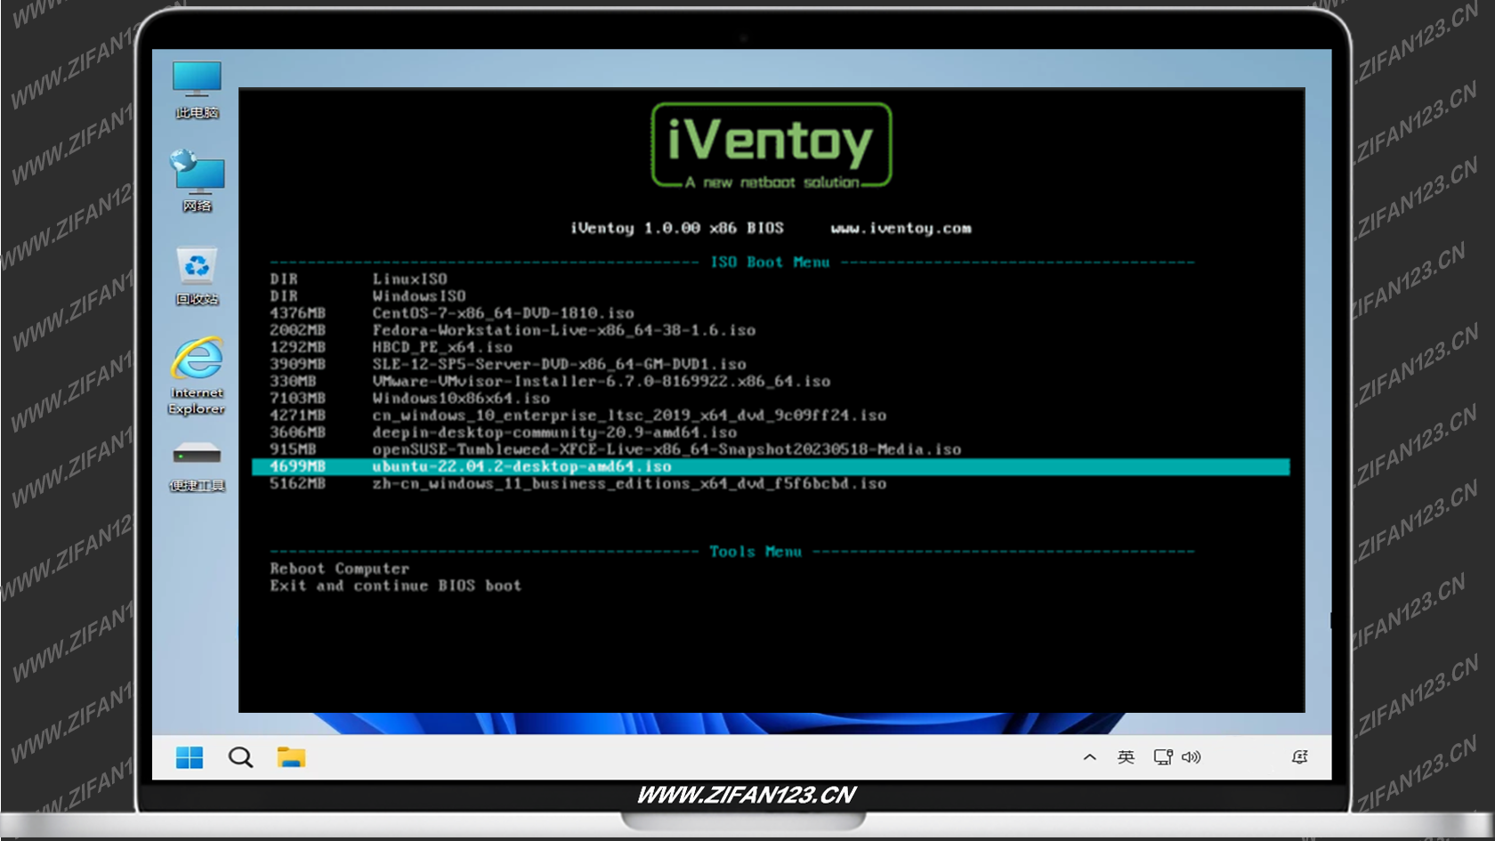Open the taskbar search magnifier
This screenshot has width=1495, height=841.
click(x=240, y=757)
